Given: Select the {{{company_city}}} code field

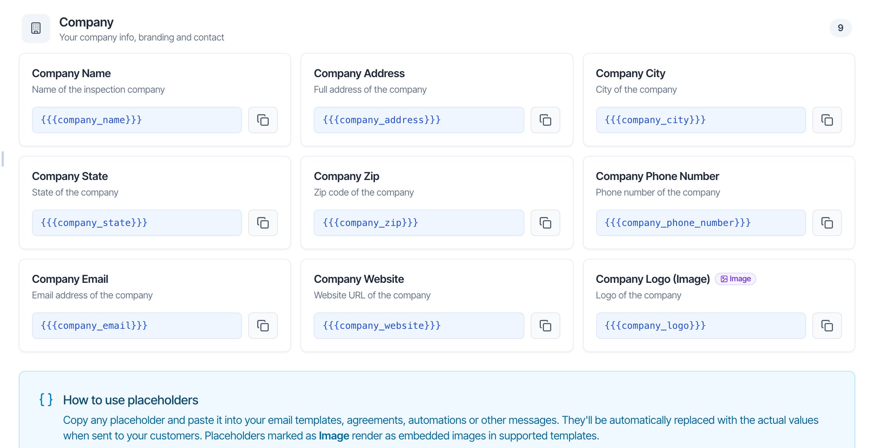Looking at the screenshot, I should coord(701,120).
